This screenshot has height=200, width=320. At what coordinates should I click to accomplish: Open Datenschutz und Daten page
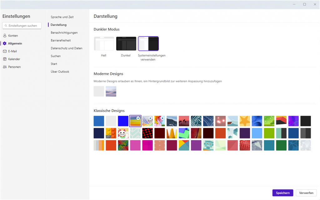[67, 48]
